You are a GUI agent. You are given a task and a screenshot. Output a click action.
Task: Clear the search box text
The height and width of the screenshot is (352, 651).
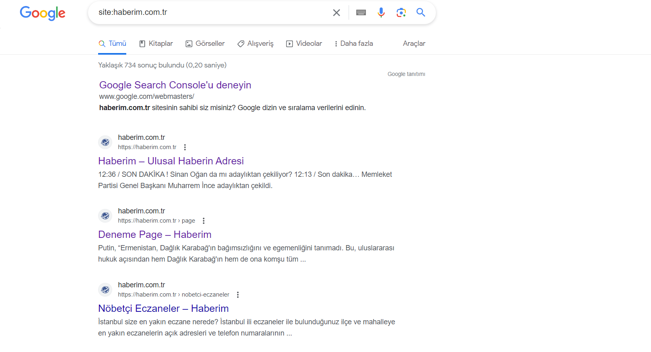point(337,13)
